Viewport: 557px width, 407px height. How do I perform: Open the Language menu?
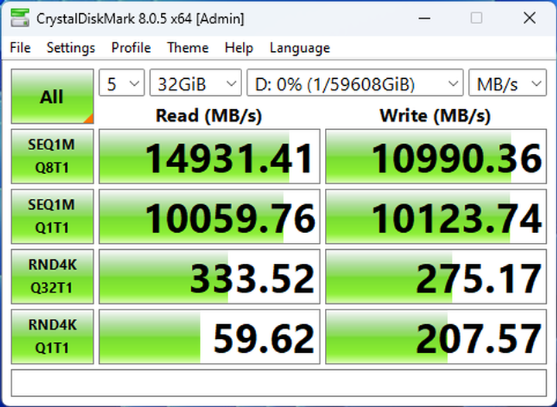tap(299, 48)
